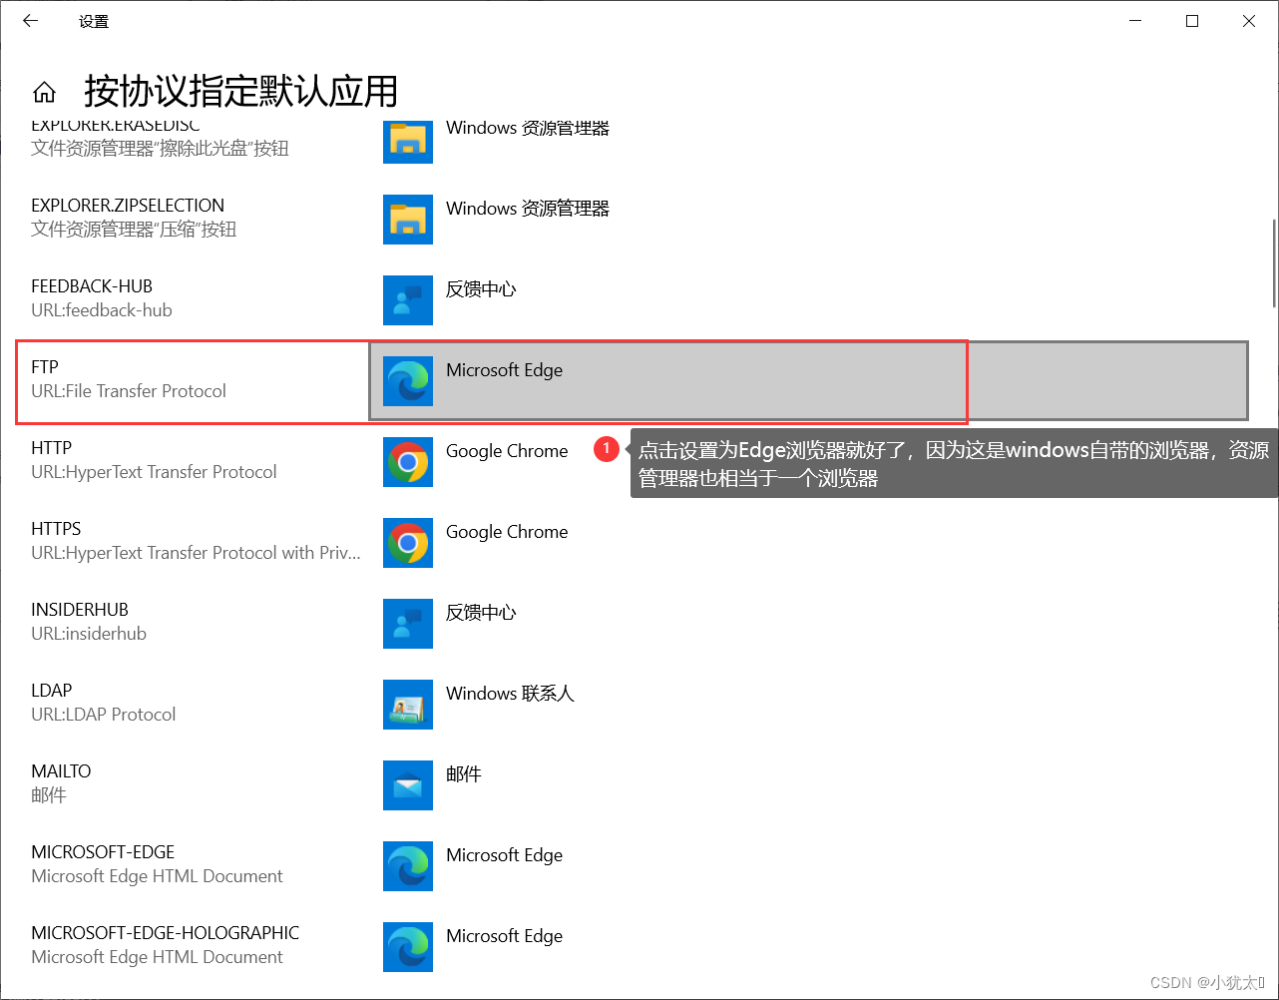
Task: Open the Settings home icon
Action: click(x=44, y=93)
